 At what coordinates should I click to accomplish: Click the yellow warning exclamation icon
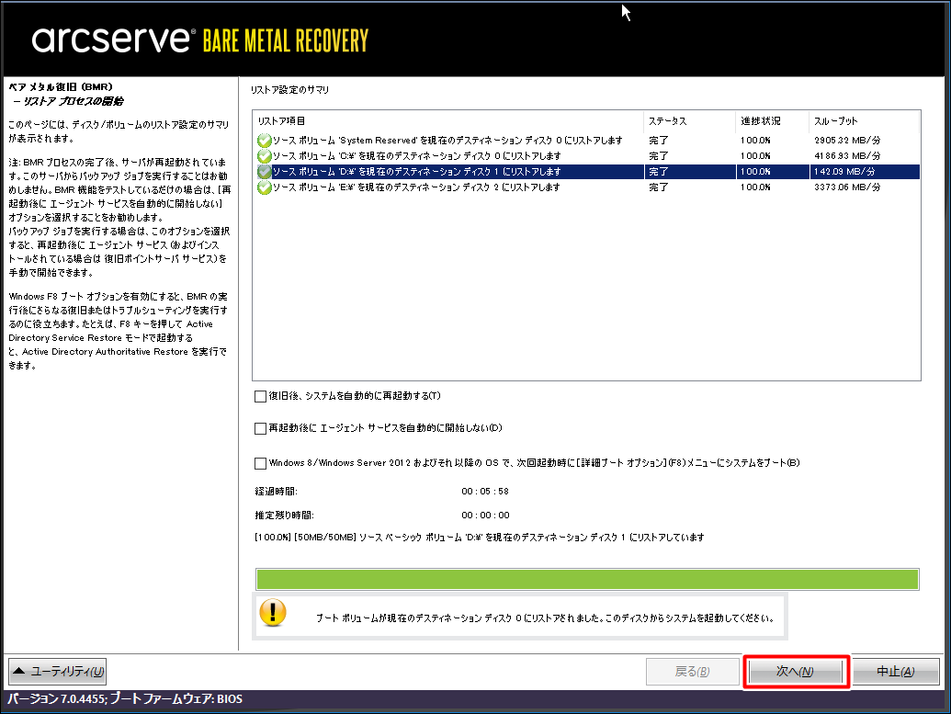click(273, 613)
